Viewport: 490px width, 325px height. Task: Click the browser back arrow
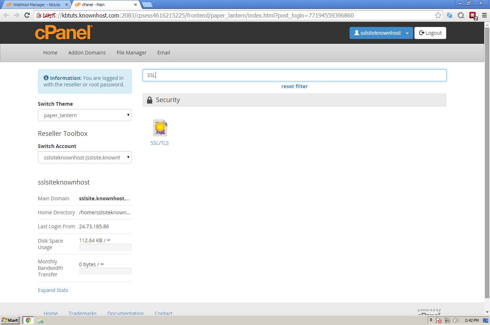(6, 15)
